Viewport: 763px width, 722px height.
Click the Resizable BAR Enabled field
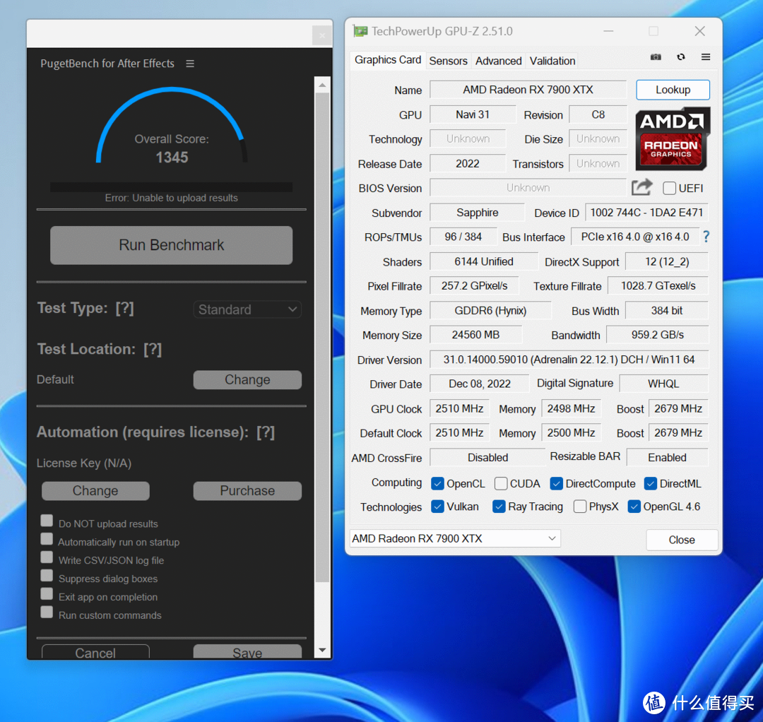tap(667, 457)
